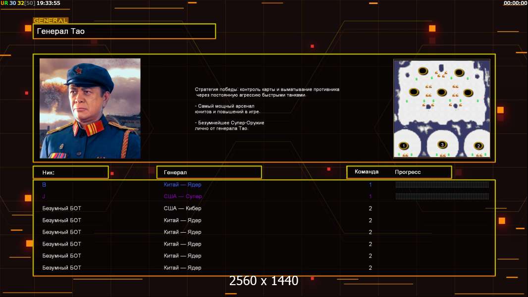The width and height of the screenshot is (528, 297).
Task: Click the 00:00:00 timer in corner
Action: 515,3
